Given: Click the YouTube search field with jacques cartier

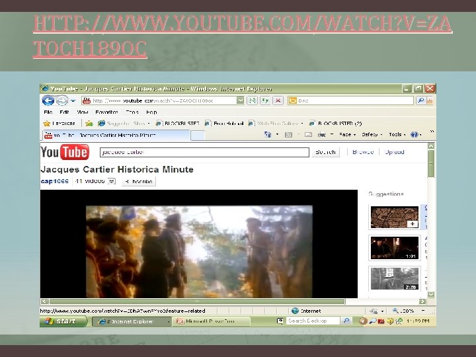Looking at the screenshot, I should 204,152.
